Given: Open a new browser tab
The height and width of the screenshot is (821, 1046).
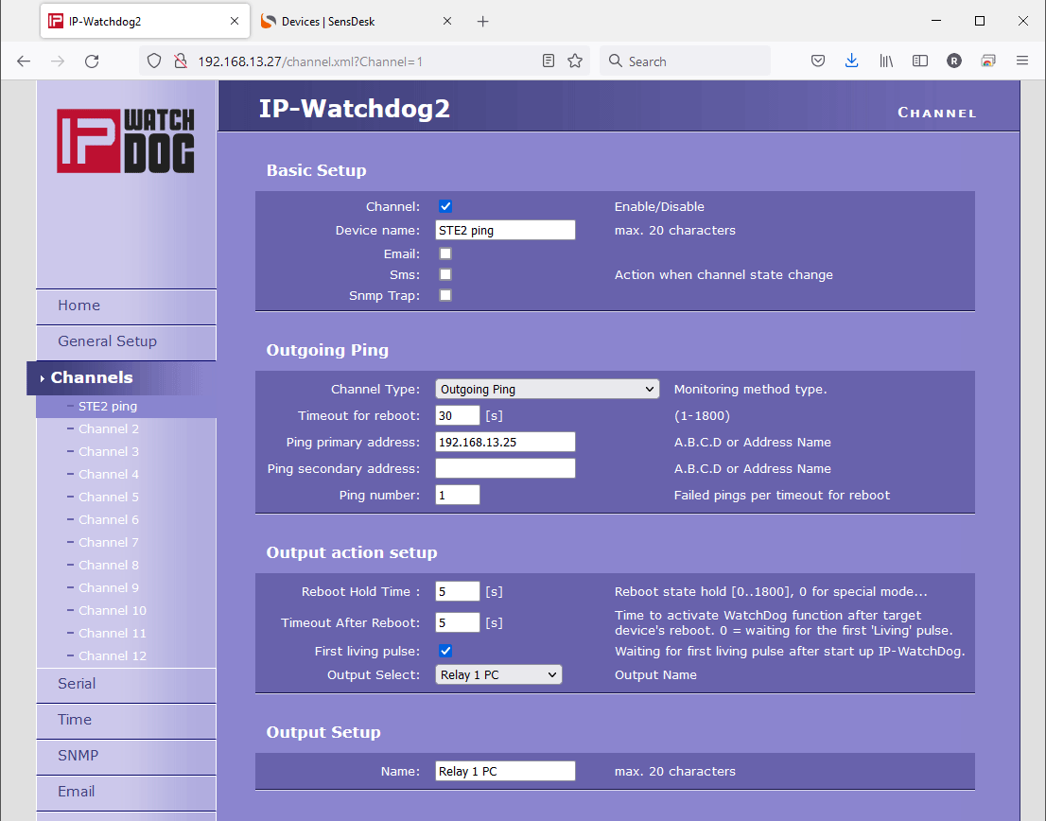Looking at the screenshot, I should [483, 21].
